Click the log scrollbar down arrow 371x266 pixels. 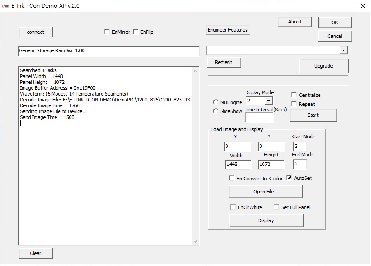click(x=195, y=241)
